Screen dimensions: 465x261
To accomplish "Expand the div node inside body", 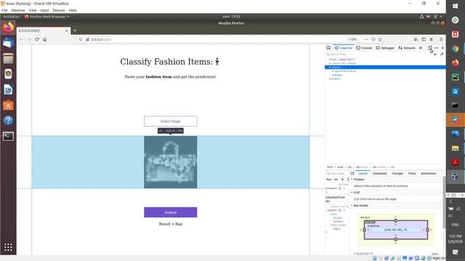I will [333, 71].
